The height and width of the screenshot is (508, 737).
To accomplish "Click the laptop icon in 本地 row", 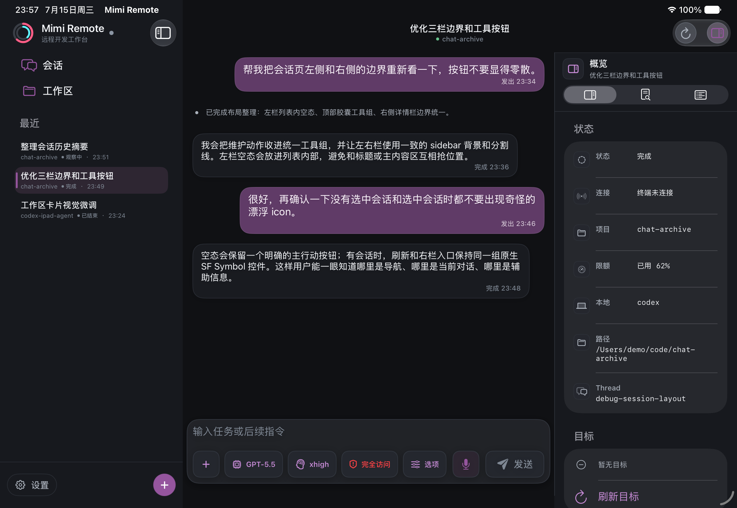I will (x=581, y=306).
